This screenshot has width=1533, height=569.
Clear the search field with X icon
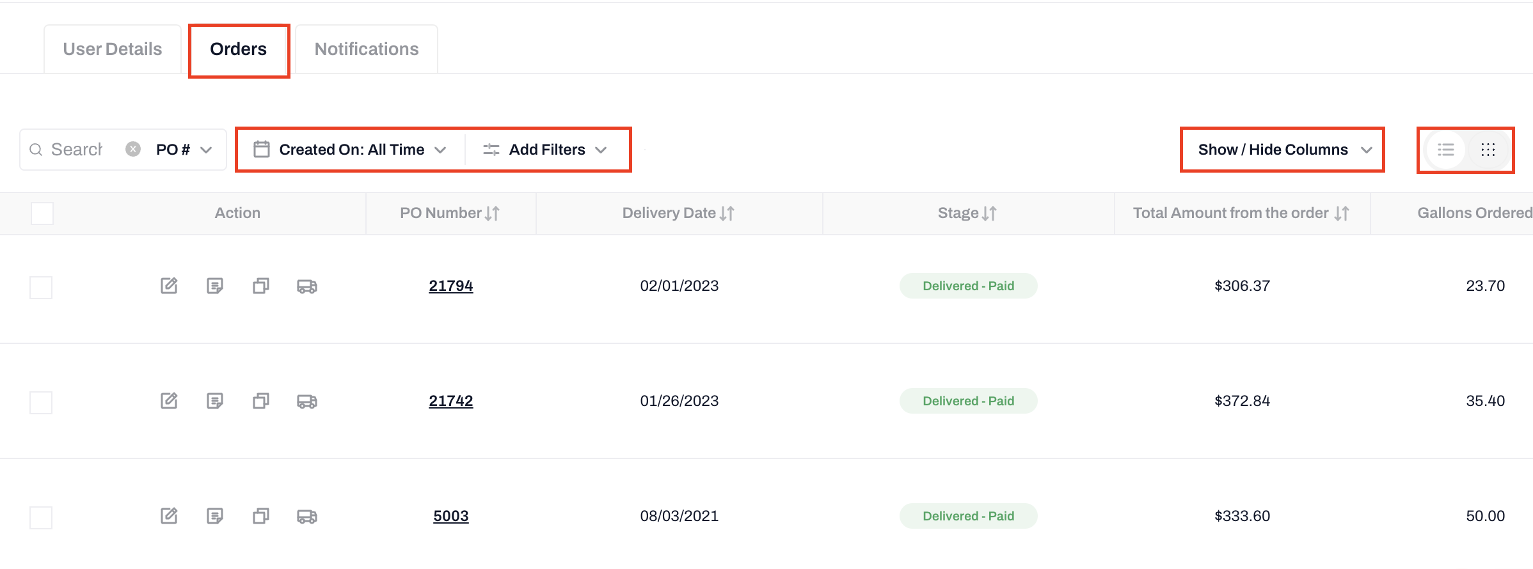[x=133, y=149]
